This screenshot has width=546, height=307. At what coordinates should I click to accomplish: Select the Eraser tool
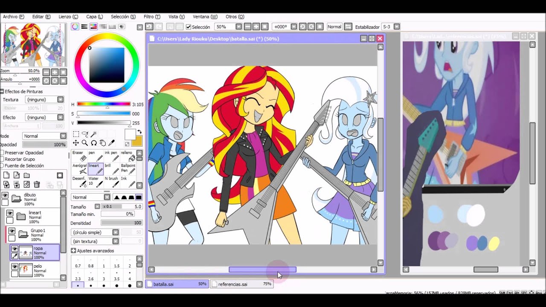click(x=79, y=156)
